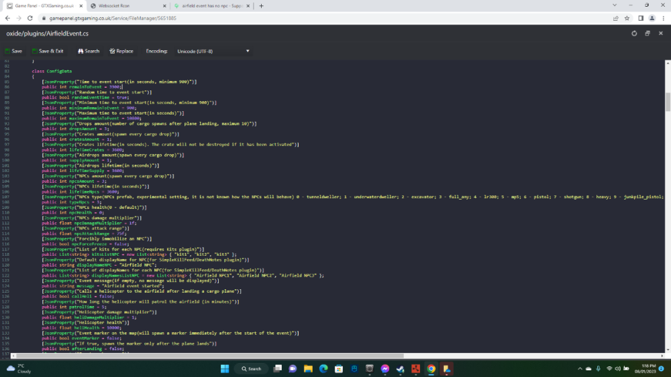Save the AirfieldEvent.cs file
671x377 pixels.
13,51
